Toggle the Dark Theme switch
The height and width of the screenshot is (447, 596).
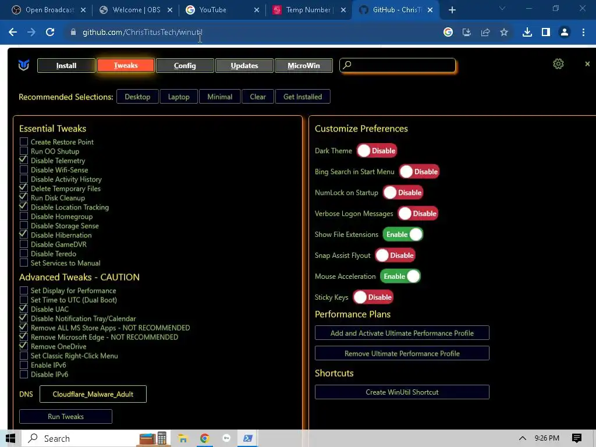[x=377, y=151]
